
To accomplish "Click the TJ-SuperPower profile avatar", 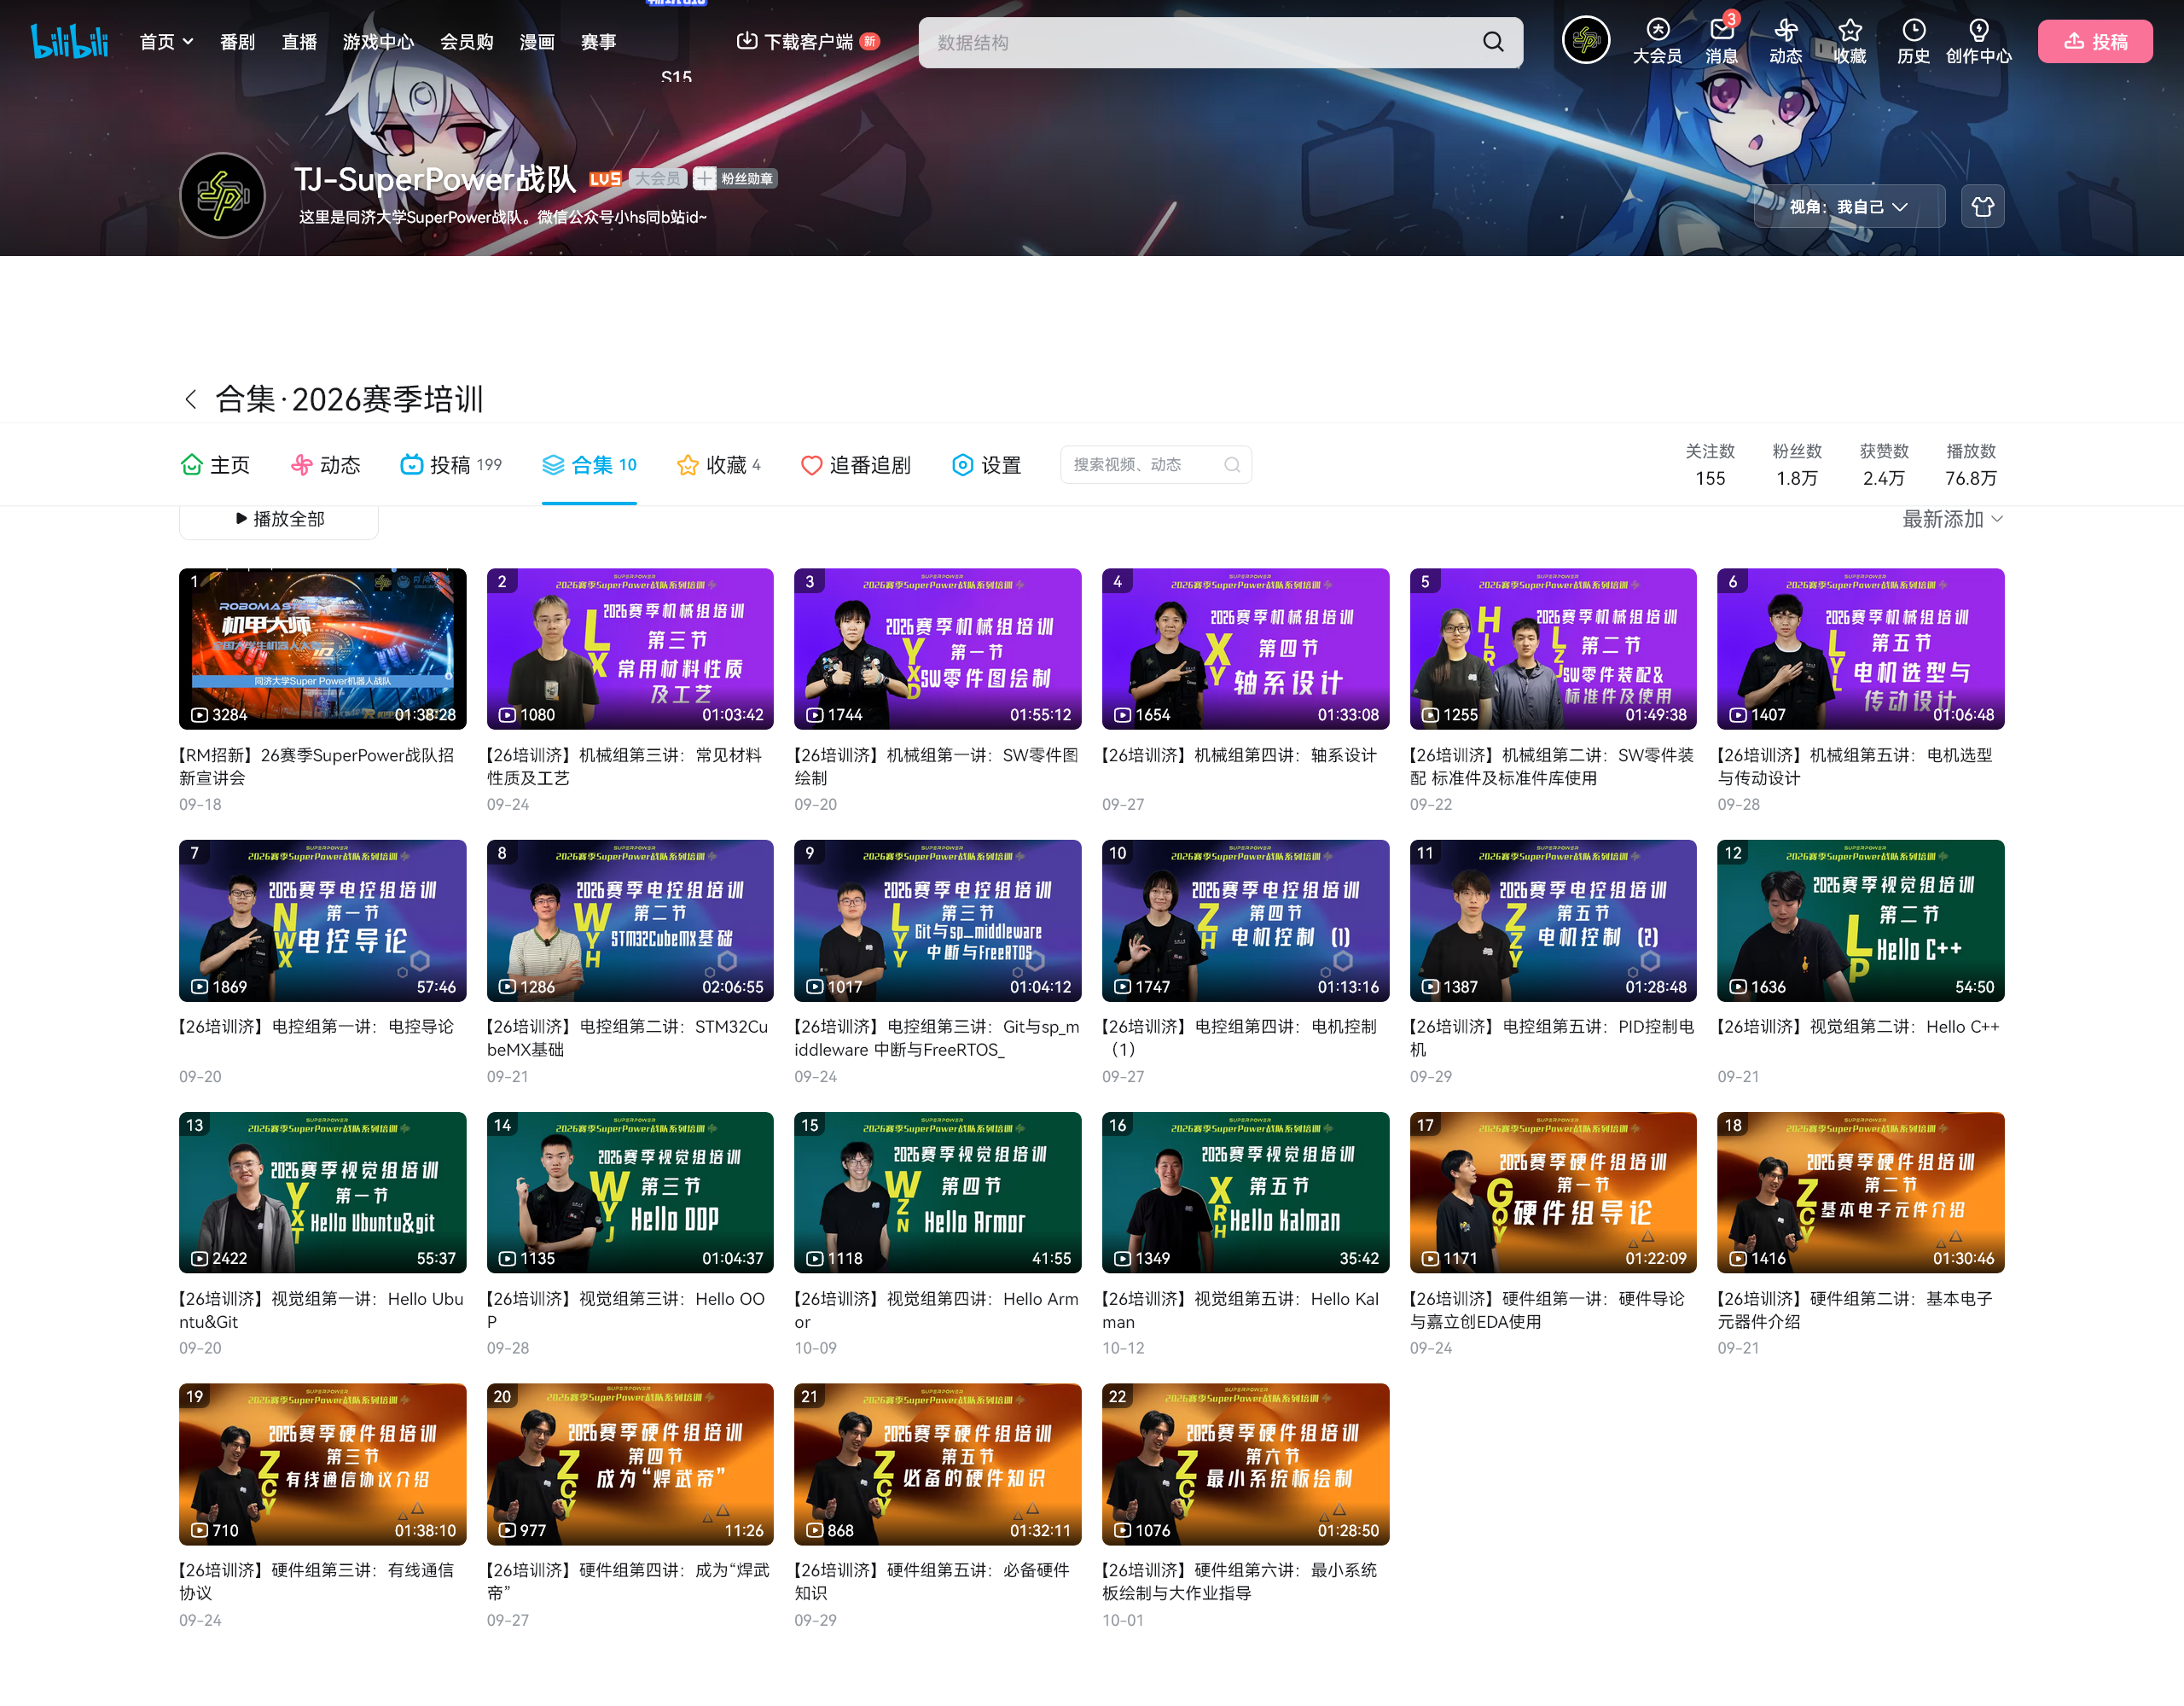I will click(x=222, y=195).
